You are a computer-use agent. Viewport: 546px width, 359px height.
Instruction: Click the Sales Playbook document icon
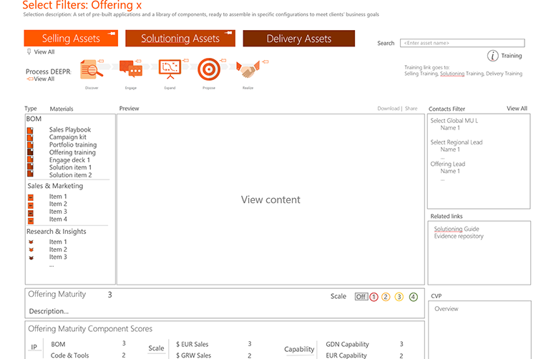[30, 130]
